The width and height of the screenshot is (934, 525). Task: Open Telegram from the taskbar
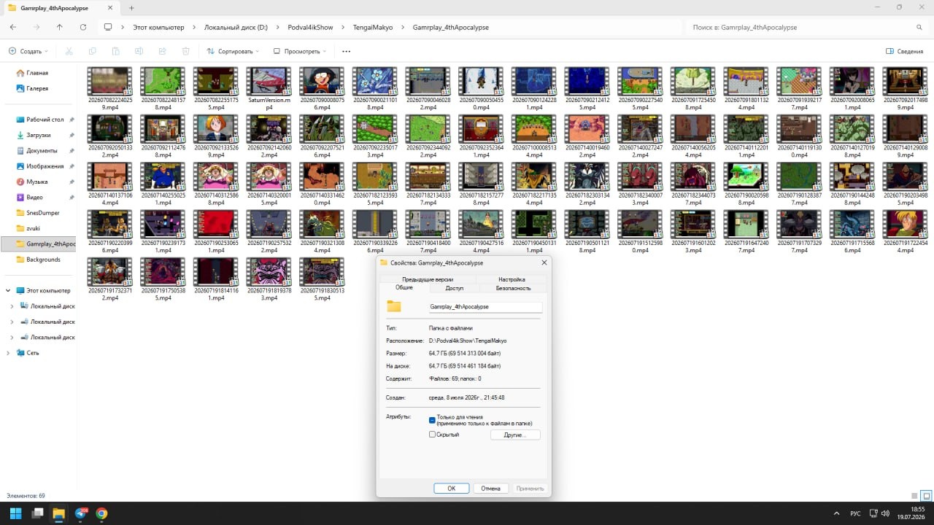coord(80,513)
